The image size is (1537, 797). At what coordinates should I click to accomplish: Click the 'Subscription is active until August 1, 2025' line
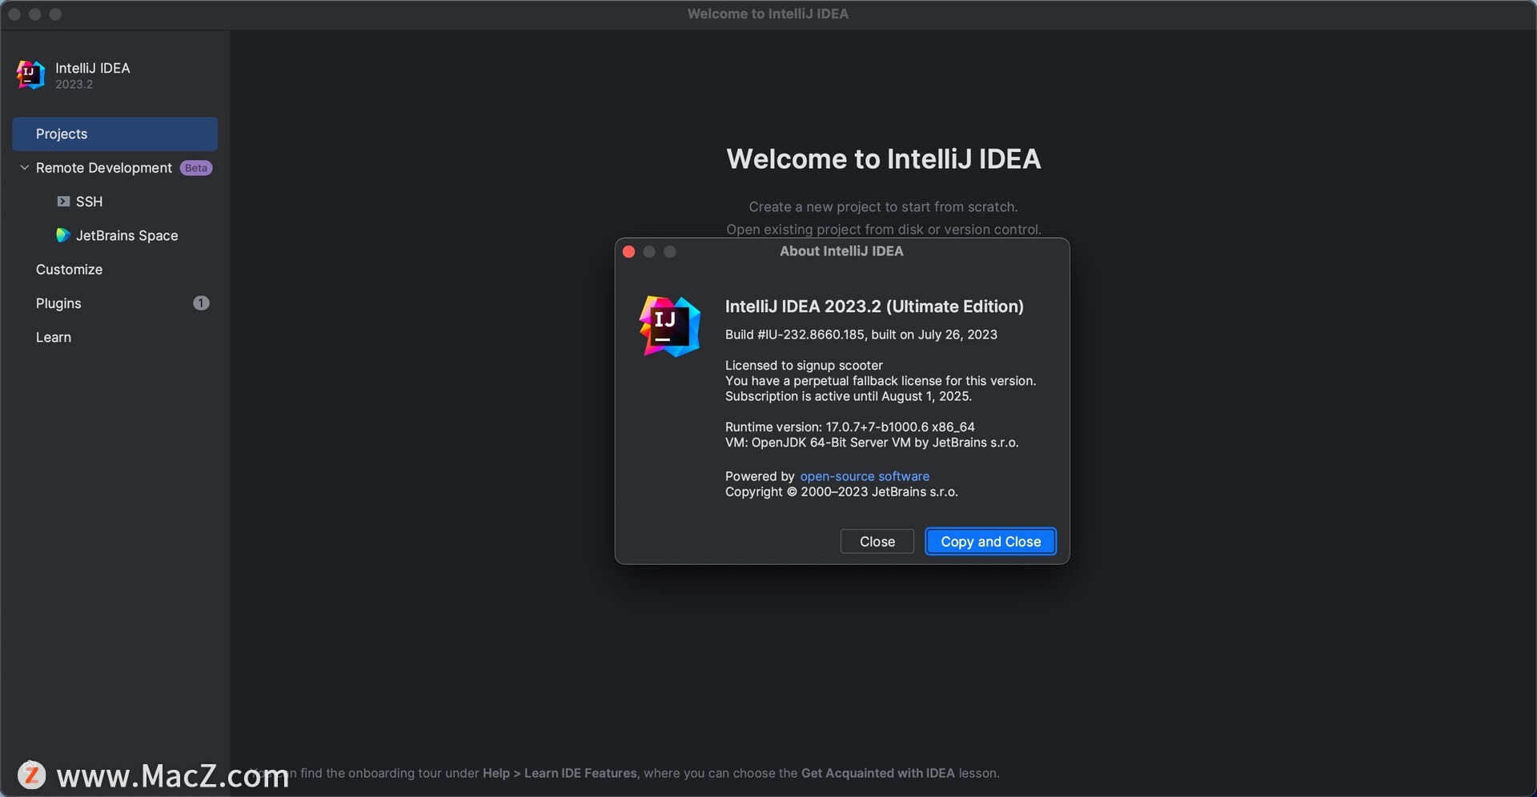coord(849,396)
